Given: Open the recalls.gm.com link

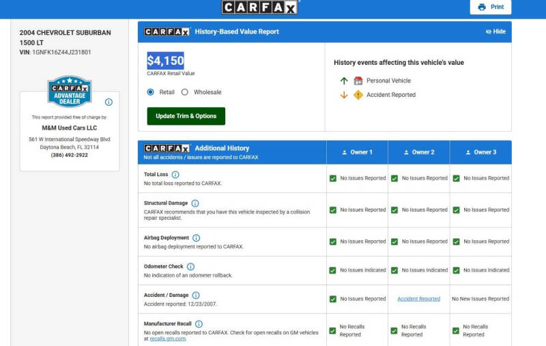Looking at the screenshot, I should 167,338.
